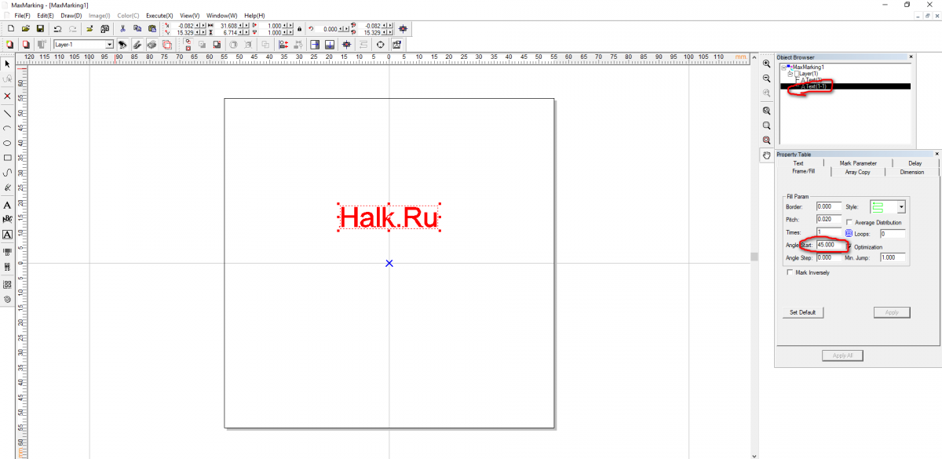Select the line drawing tool
The image size is (942, 459).
[8, 112]
